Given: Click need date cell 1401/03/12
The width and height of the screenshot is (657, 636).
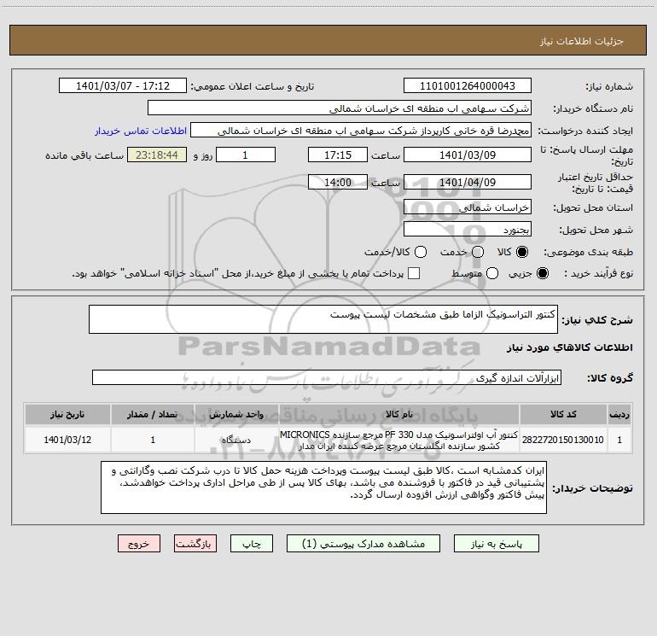Looking at the screenshot, I should (x=67, y=440).
